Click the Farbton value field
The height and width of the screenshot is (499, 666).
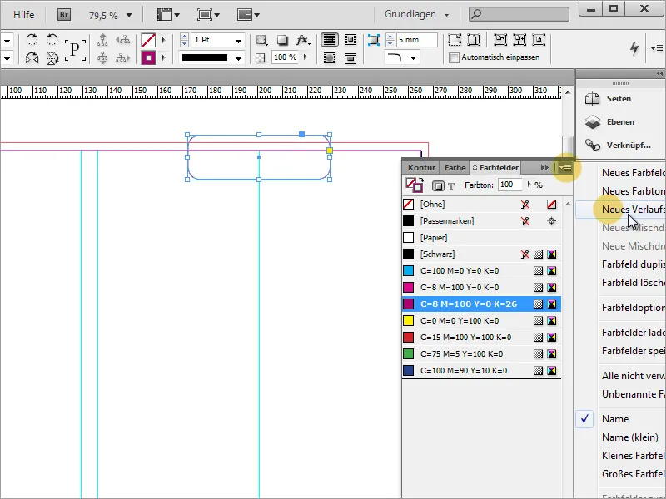509,185
